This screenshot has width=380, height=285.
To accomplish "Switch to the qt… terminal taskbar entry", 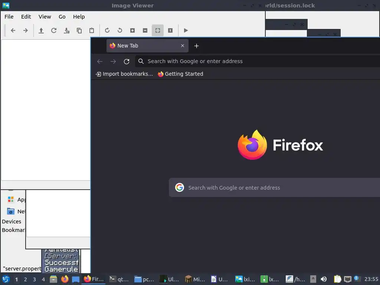I will (x=119, y=279).
